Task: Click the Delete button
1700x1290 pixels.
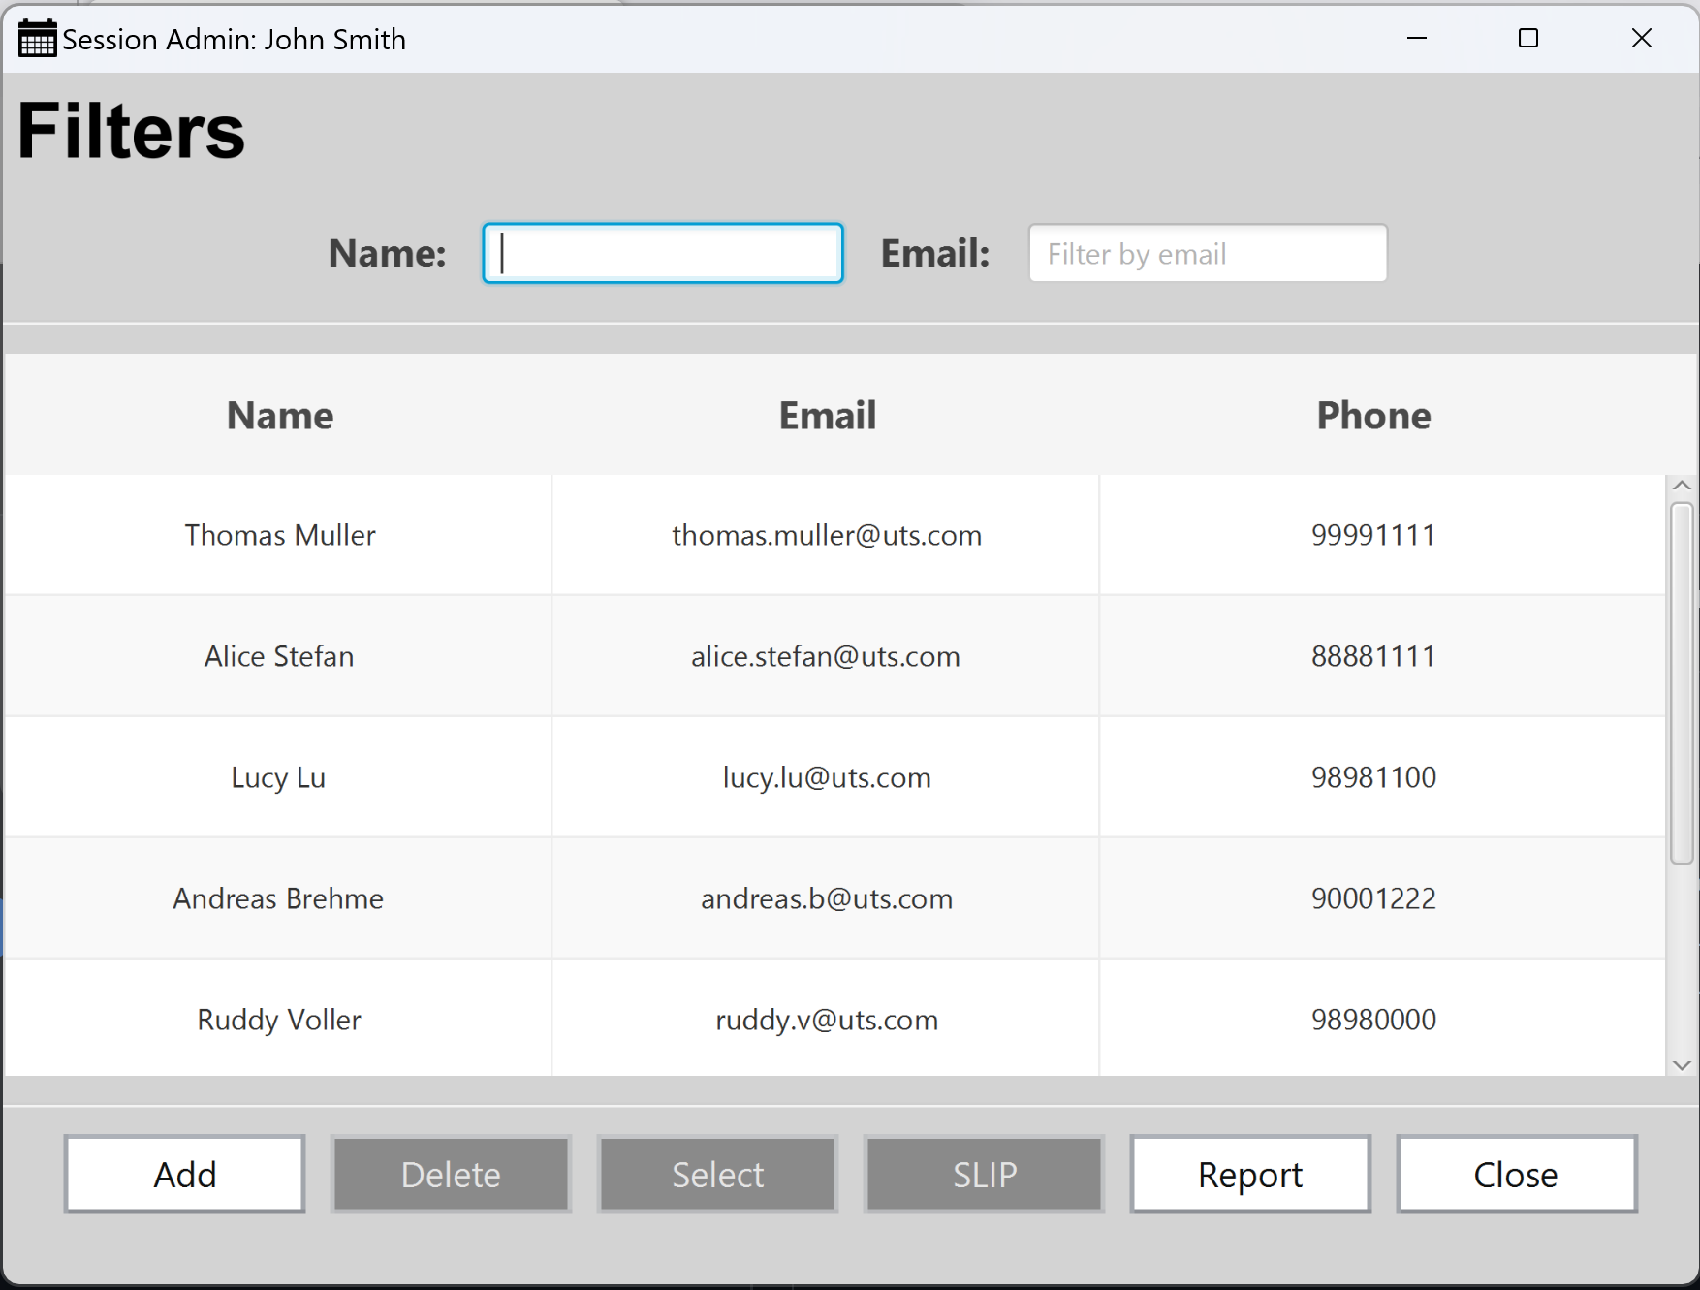Action: click(x=450, y=1174)
